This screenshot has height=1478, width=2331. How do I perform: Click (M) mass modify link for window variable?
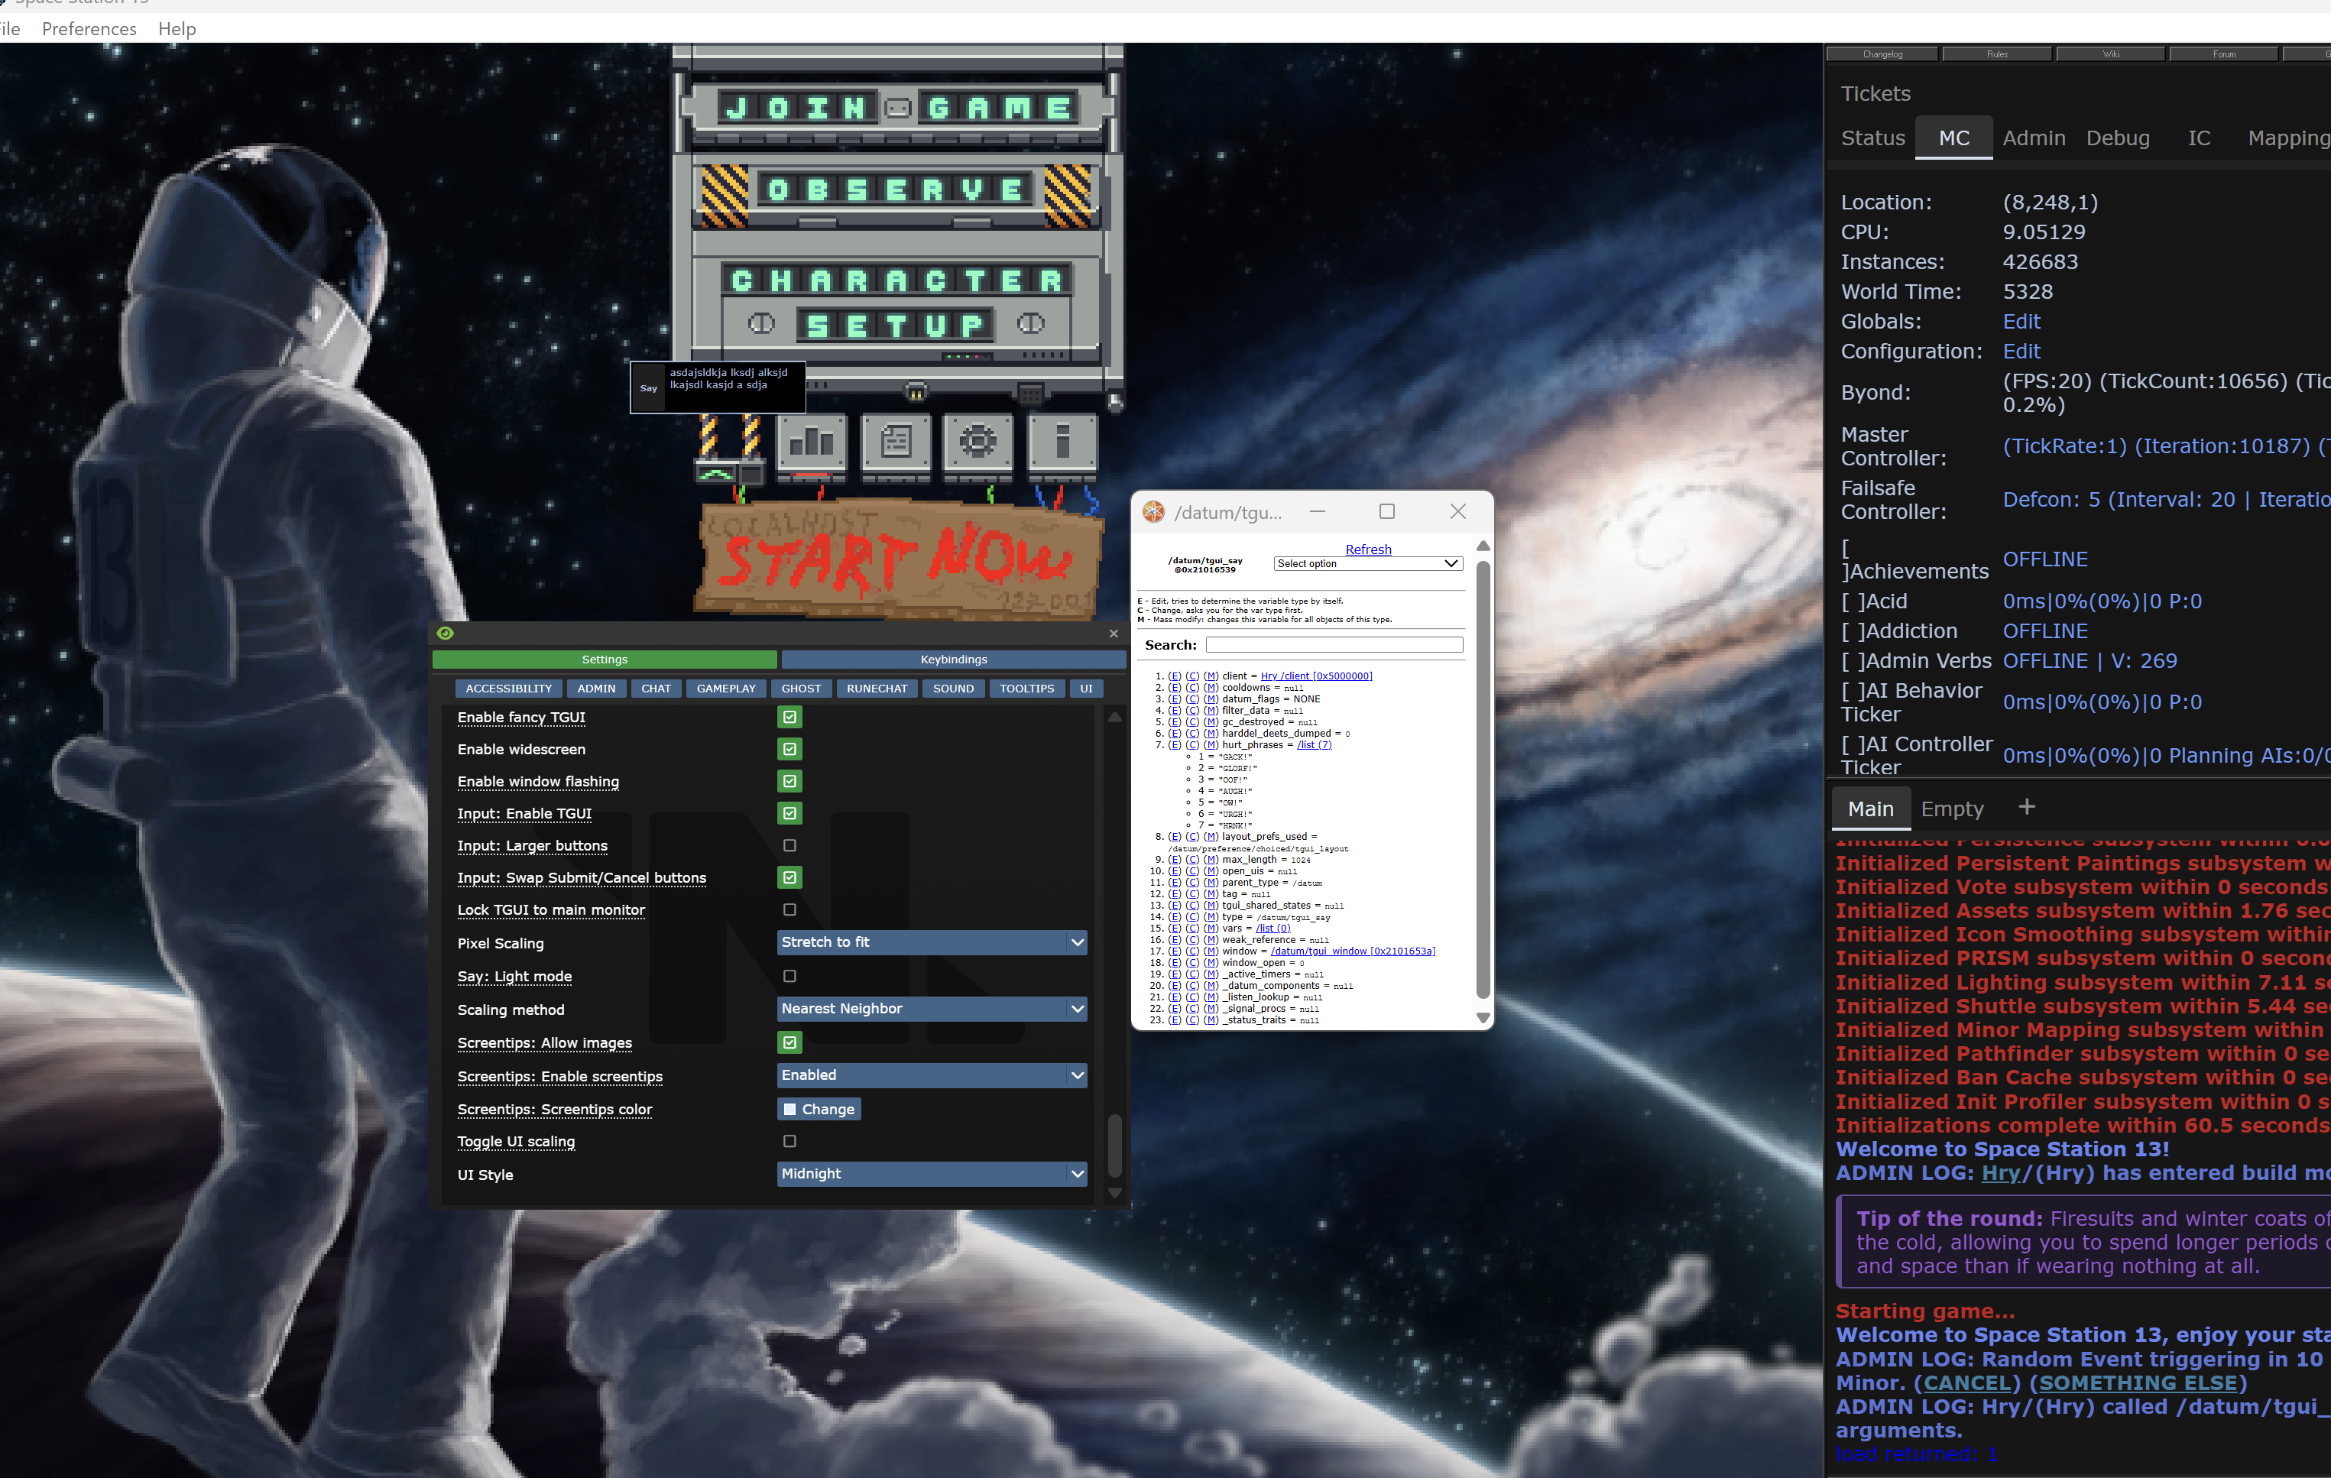click(1211, 951)
